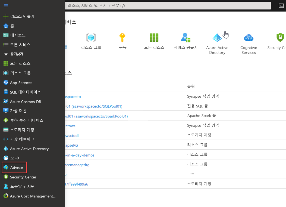Select '홈' in the sidebar menu
Image resolution: width=286 pixels, height=207 pixels.
12,26
